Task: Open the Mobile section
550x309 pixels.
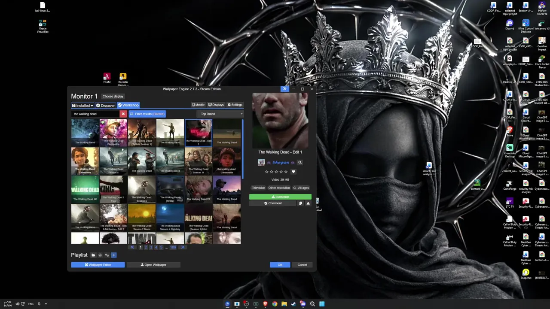Action: coord(198,105)
